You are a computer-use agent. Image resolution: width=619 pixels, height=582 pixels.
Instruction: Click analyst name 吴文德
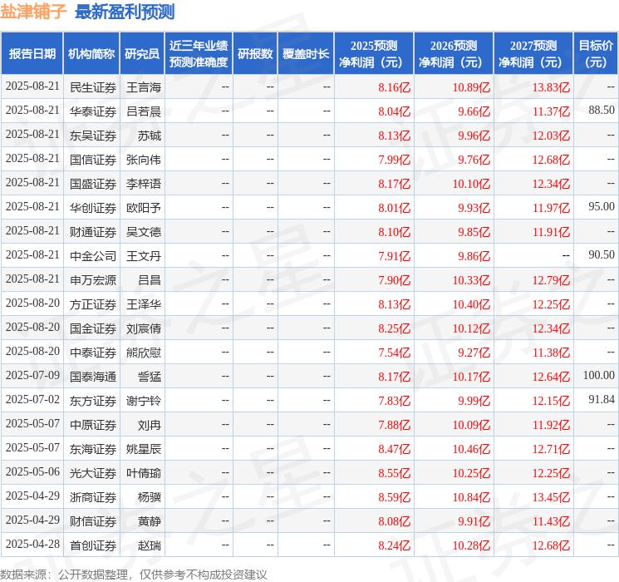pos(143,232)
